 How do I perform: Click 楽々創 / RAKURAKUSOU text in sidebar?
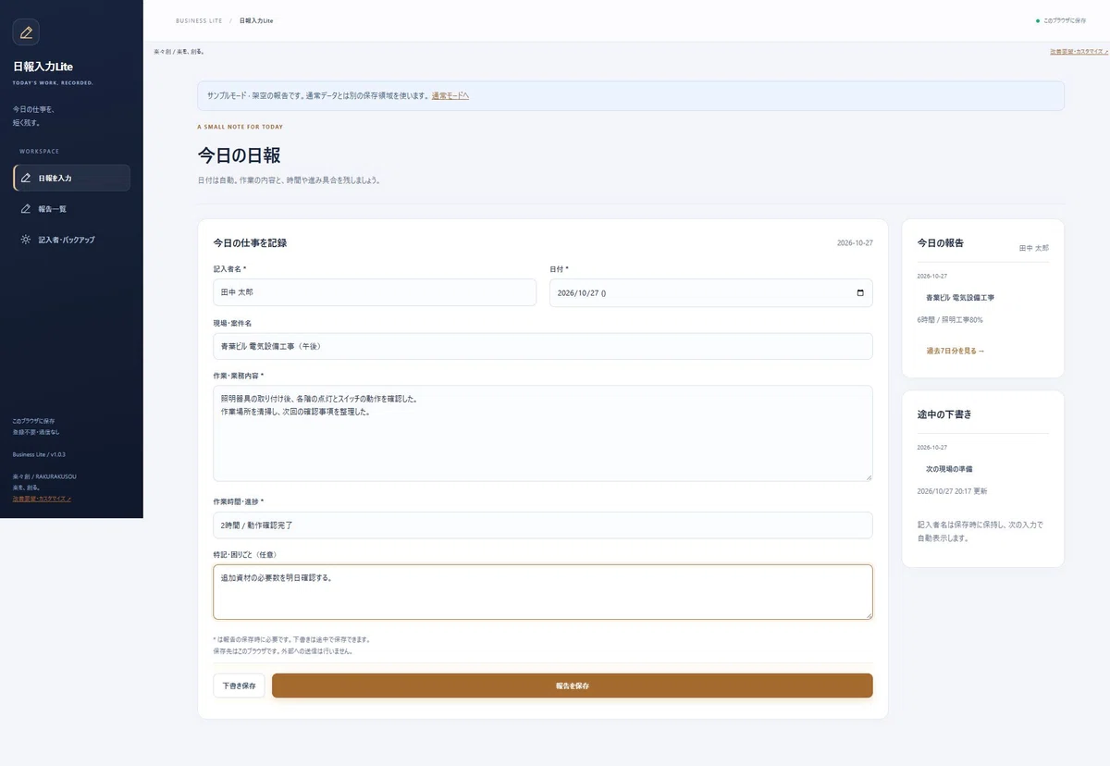[x=44, y=476]
